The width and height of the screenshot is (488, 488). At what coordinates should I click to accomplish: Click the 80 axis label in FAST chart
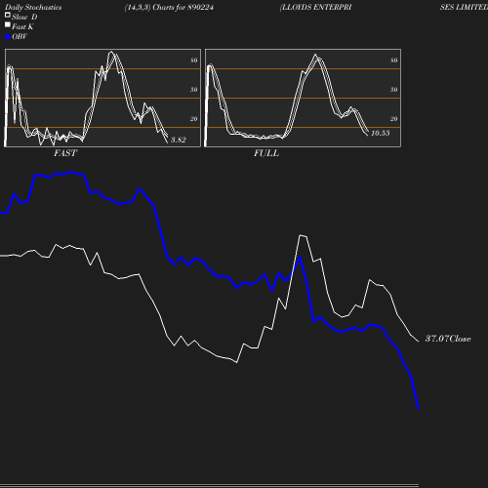coord(194,61)
